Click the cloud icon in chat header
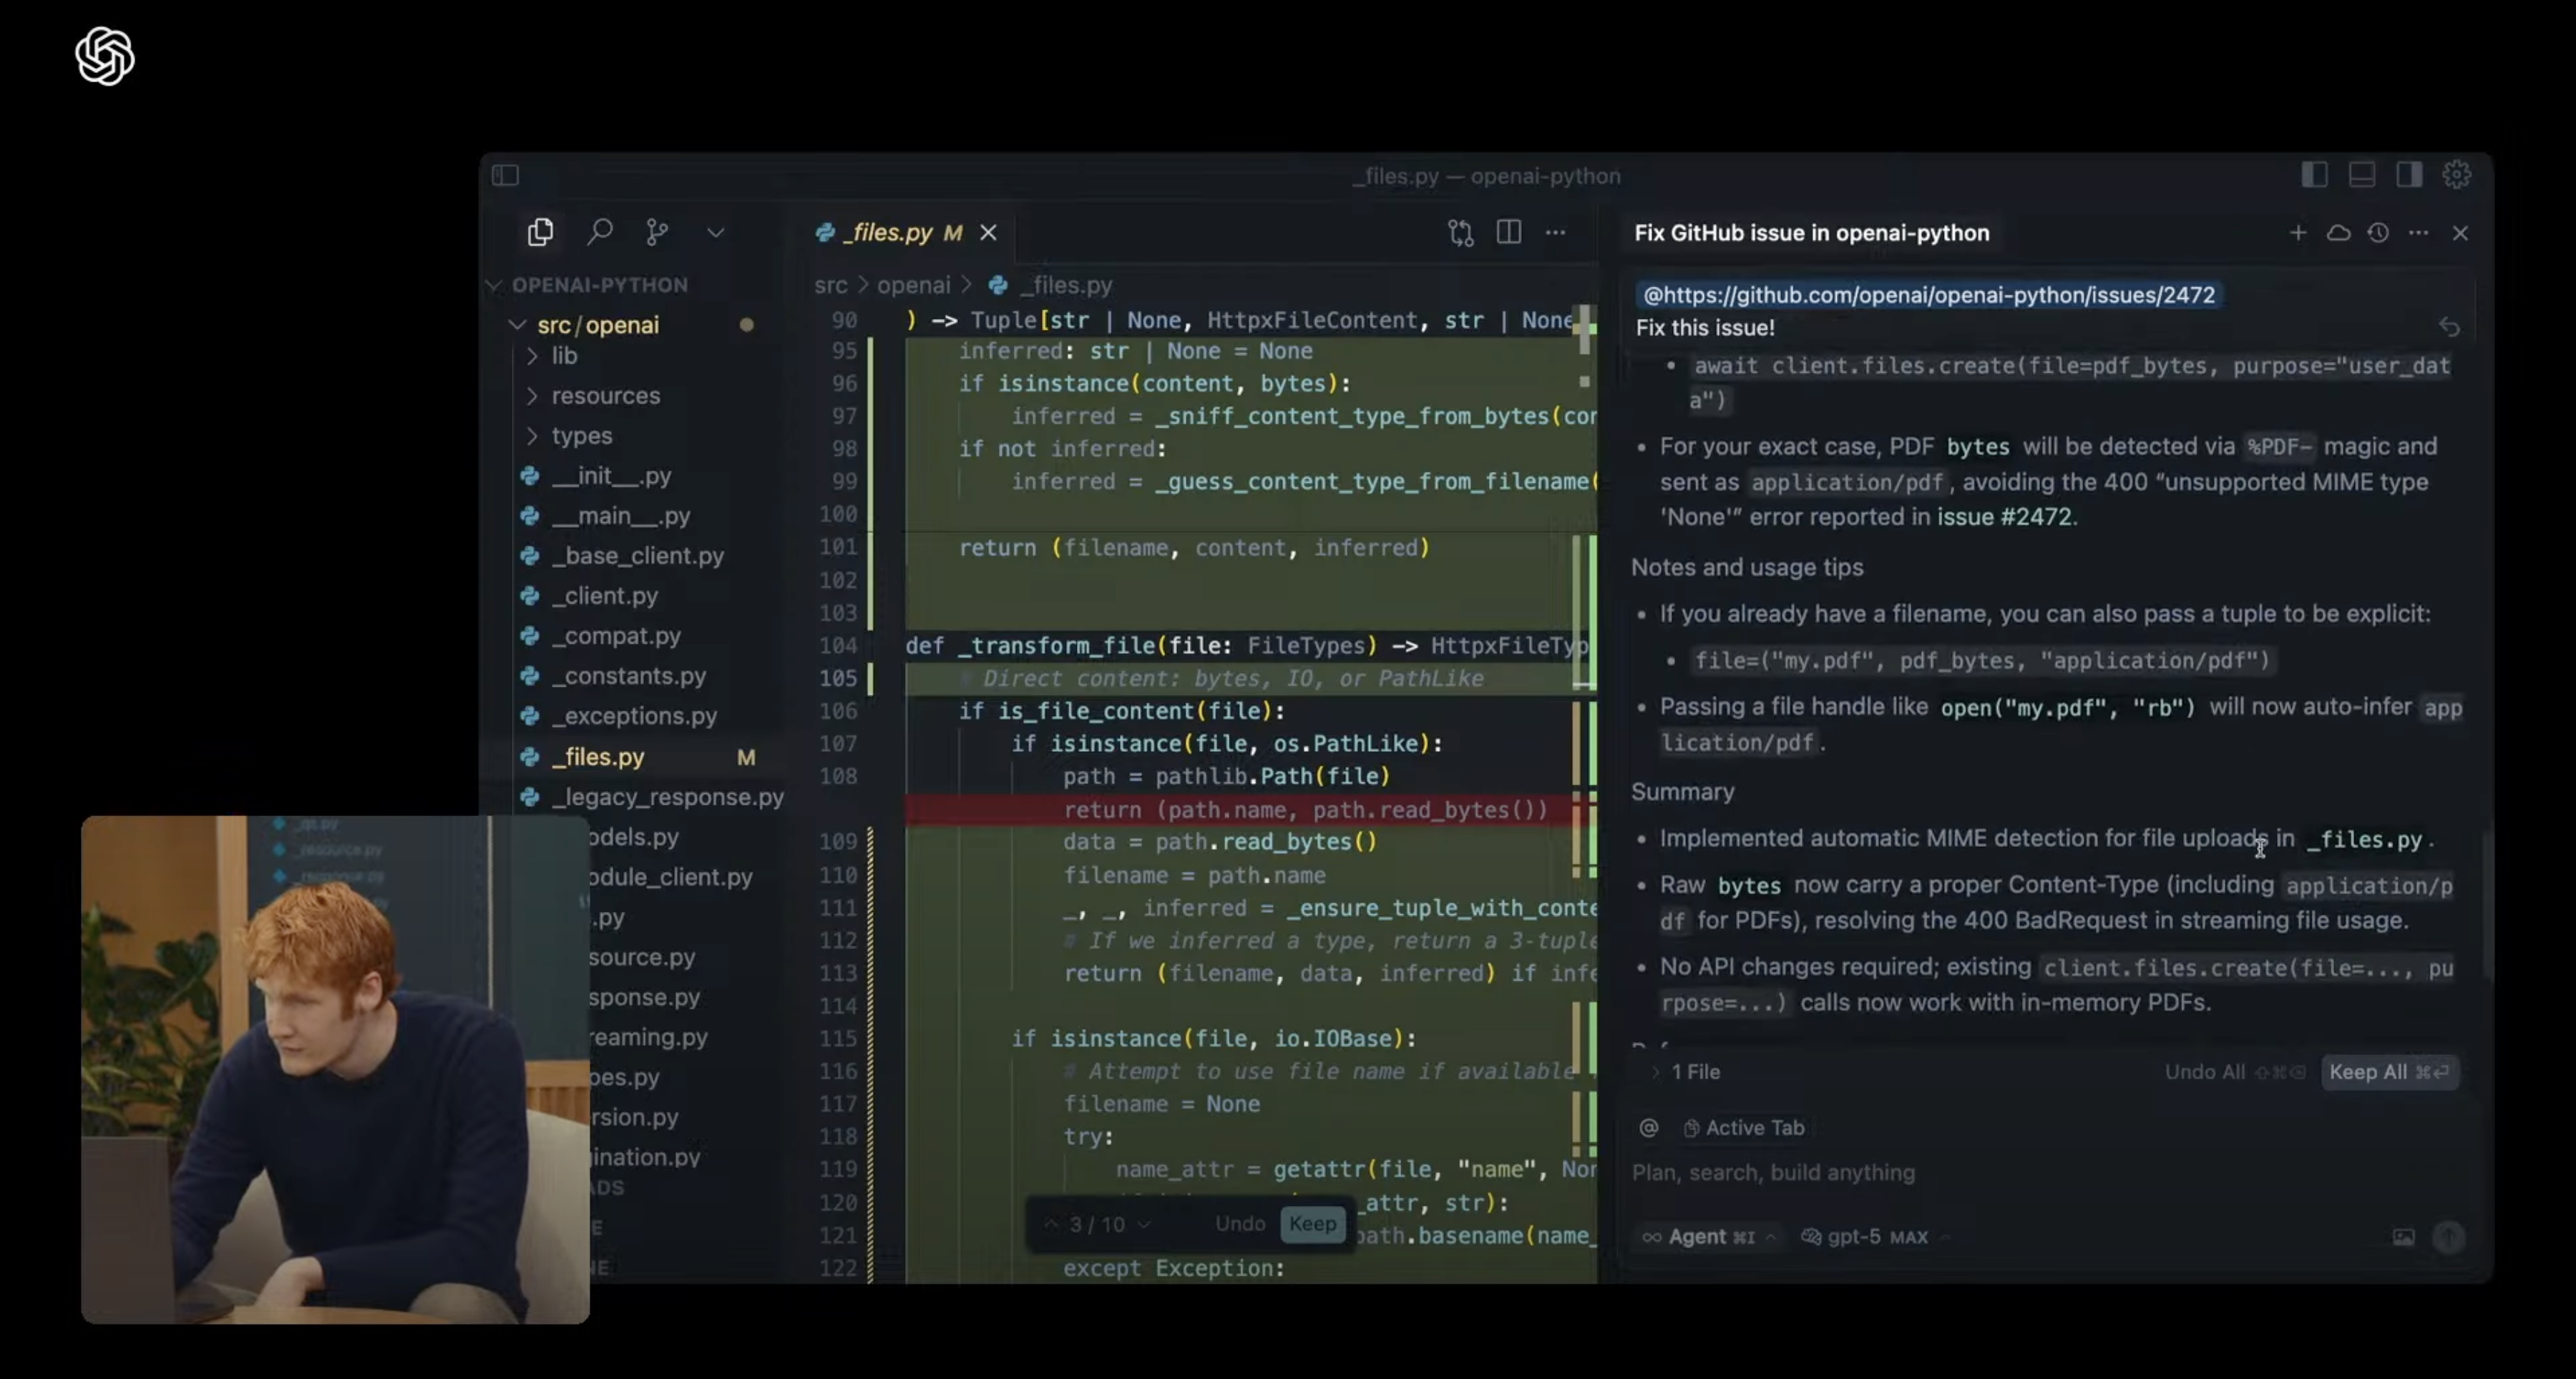The width and height of the screenshot is (2576, 1379). click(x=2338, y=233)
